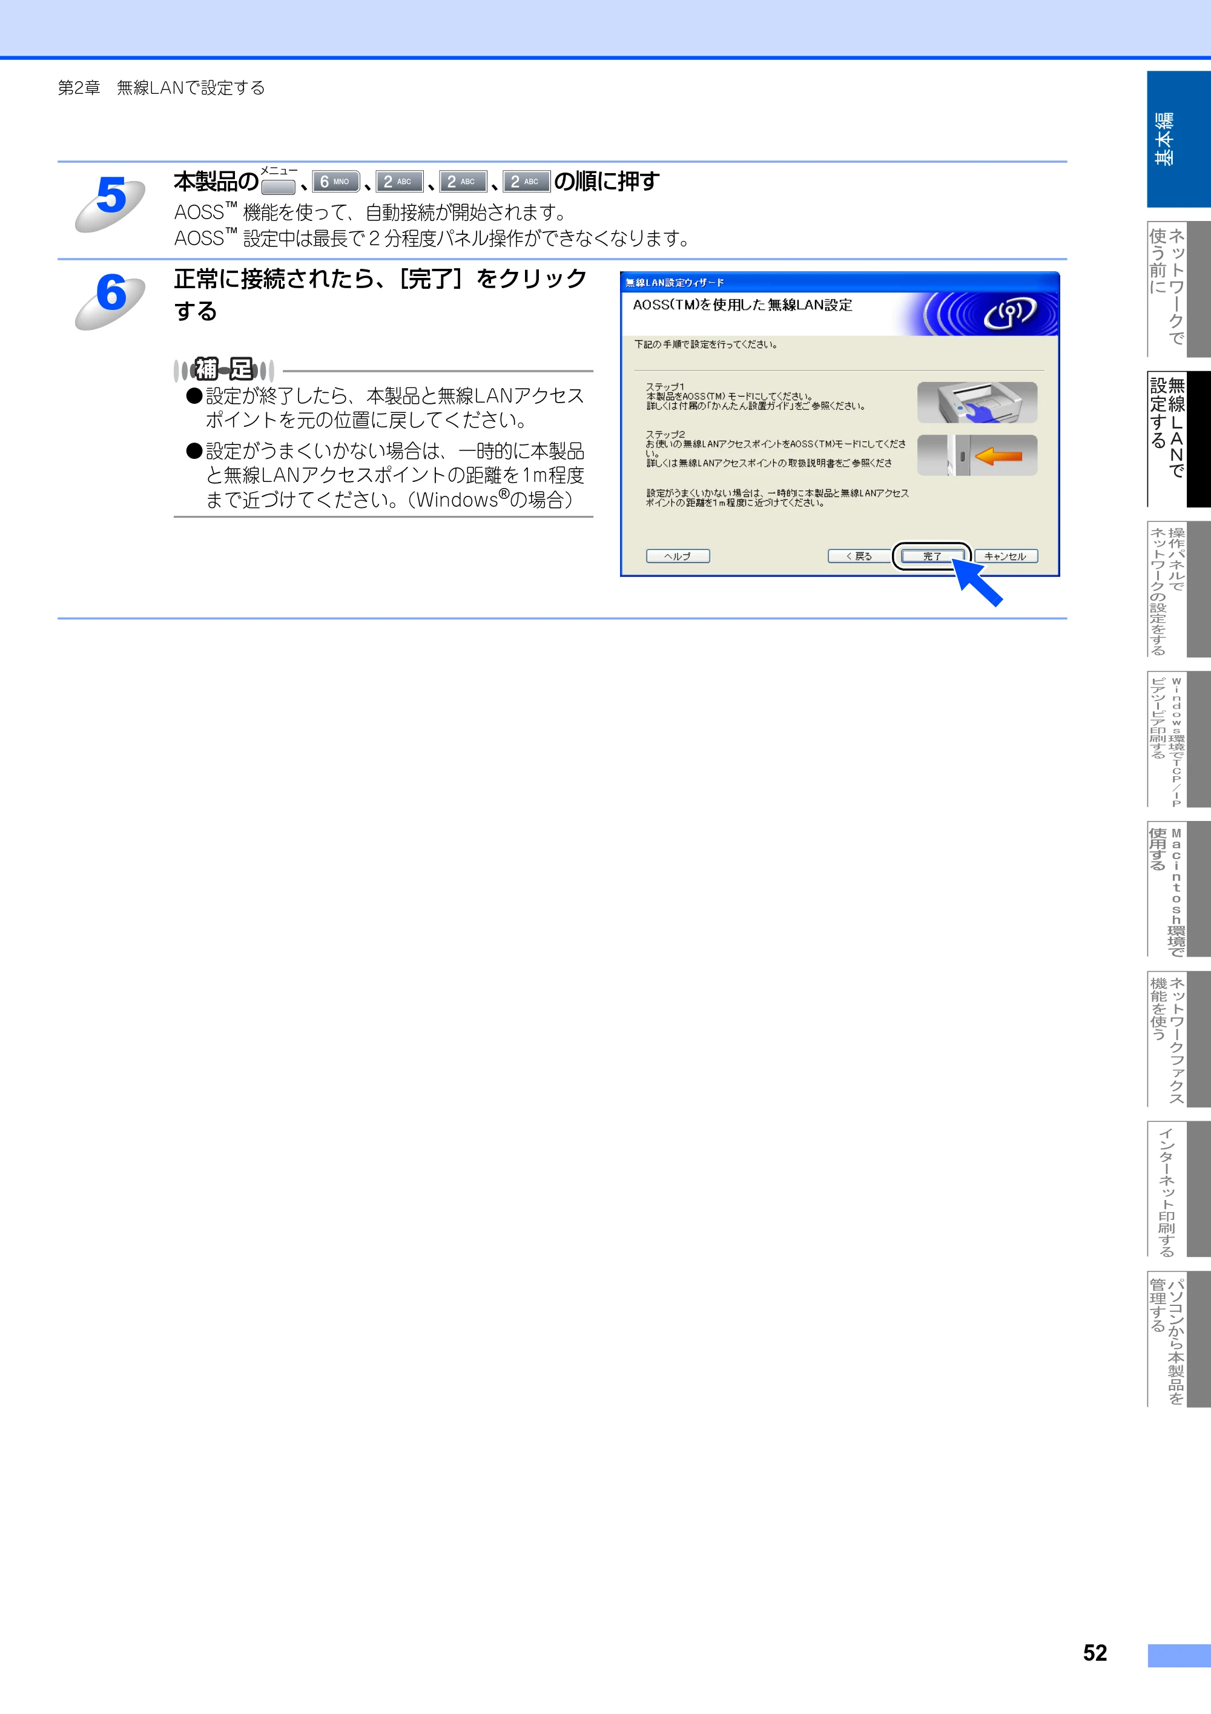The width and height of the screenshot is (1211, 1714).
Task: Click the access point illustration for ステップ2
Action: (977, 455)
